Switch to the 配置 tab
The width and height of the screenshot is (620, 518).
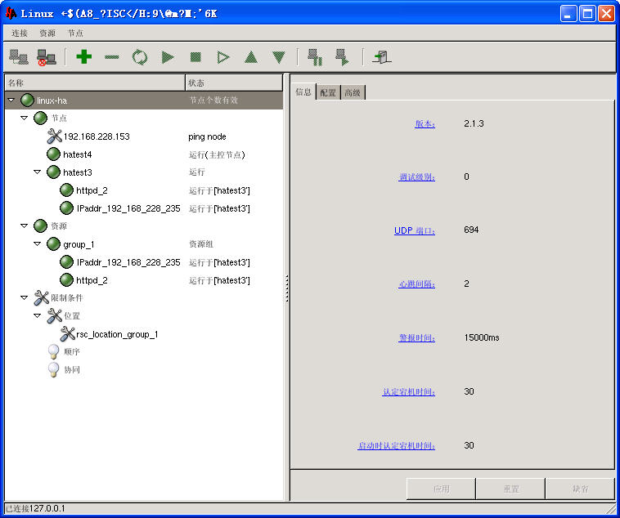pyautogui.click(x=328, y=92)
